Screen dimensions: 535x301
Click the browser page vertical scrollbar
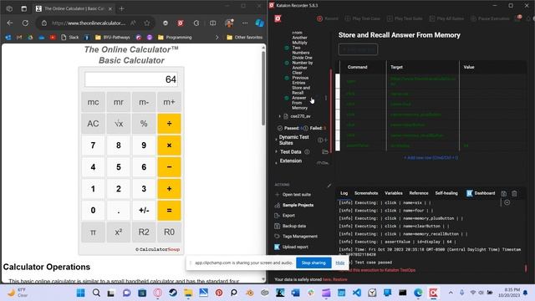pos(263,89)
